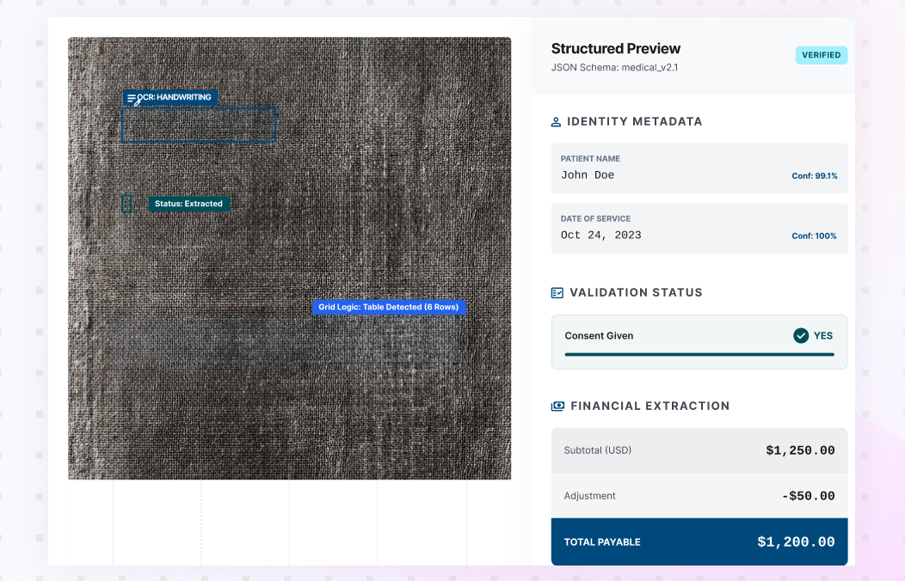The image size is (905, 581).
Task: Select the date Oct 24, 2023
Action: [x=600, y=235]
